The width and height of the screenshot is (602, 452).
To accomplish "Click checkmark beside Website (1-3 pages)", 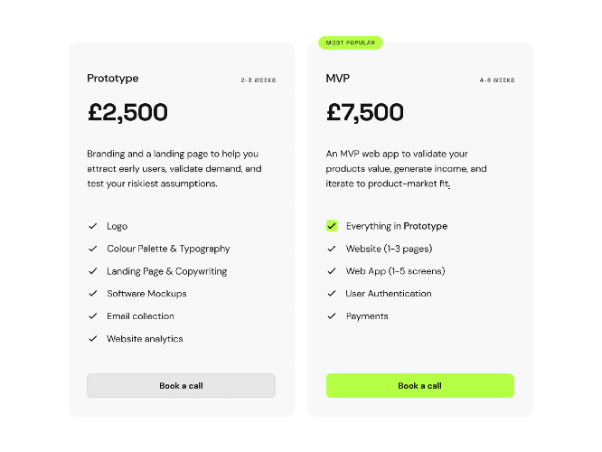I will point(332,249).
